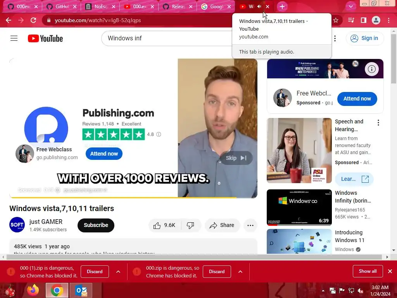Open a new tab with plus button

tap(282, 7)
